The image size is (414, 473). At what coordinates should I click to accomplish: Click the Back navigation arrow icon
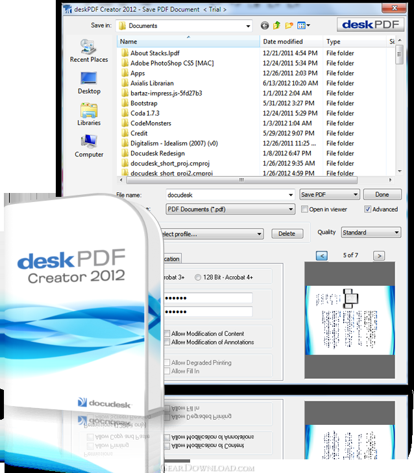[x=265, y=26]
